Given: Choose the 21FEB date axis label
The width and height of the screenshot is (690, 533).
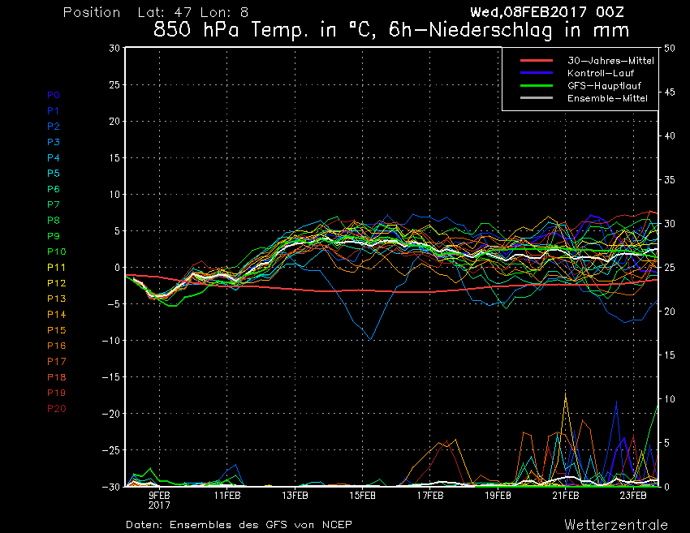Looking at the screenshot, I should coord(566,496).
